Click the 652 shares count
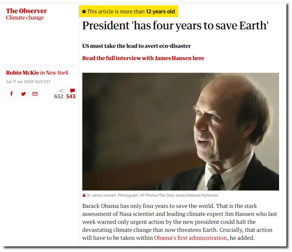 click(59, 96)
